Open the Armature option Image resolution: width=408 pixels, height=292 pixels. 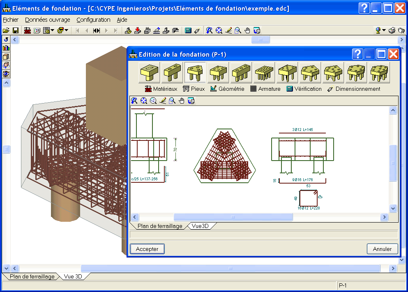click(x=265, y=89)
